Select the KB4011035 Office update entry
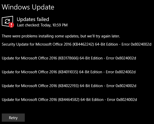154x124 pixels. coord(69,72)
